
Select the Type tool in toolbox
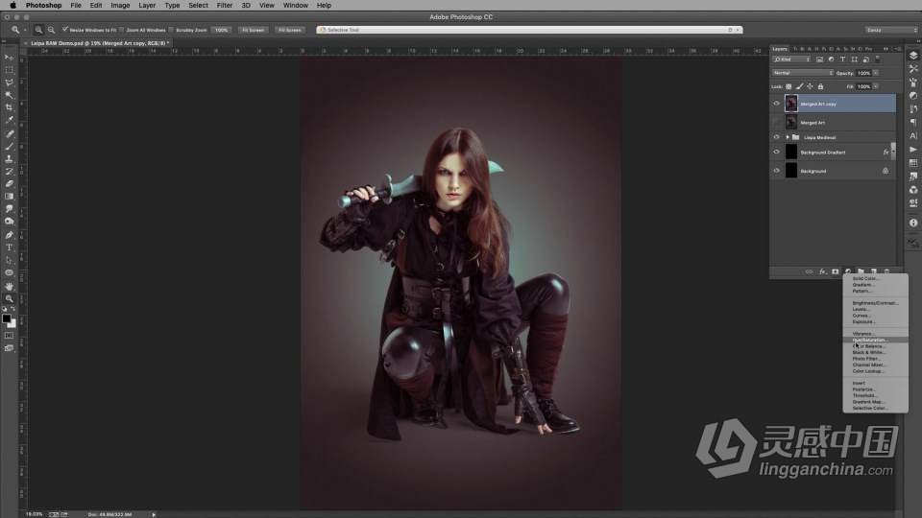[9, 247]
